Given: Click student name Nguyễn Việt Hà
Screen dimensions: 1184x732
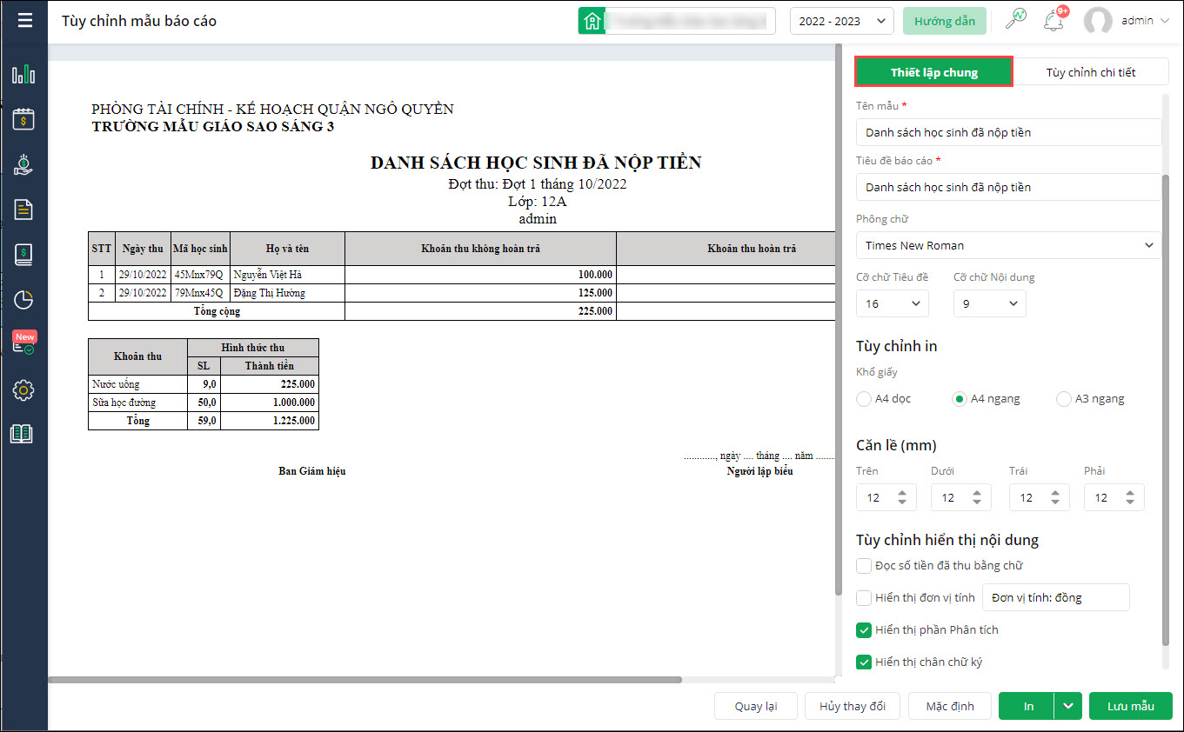Looking at the screenshot, I should [267, 275].
